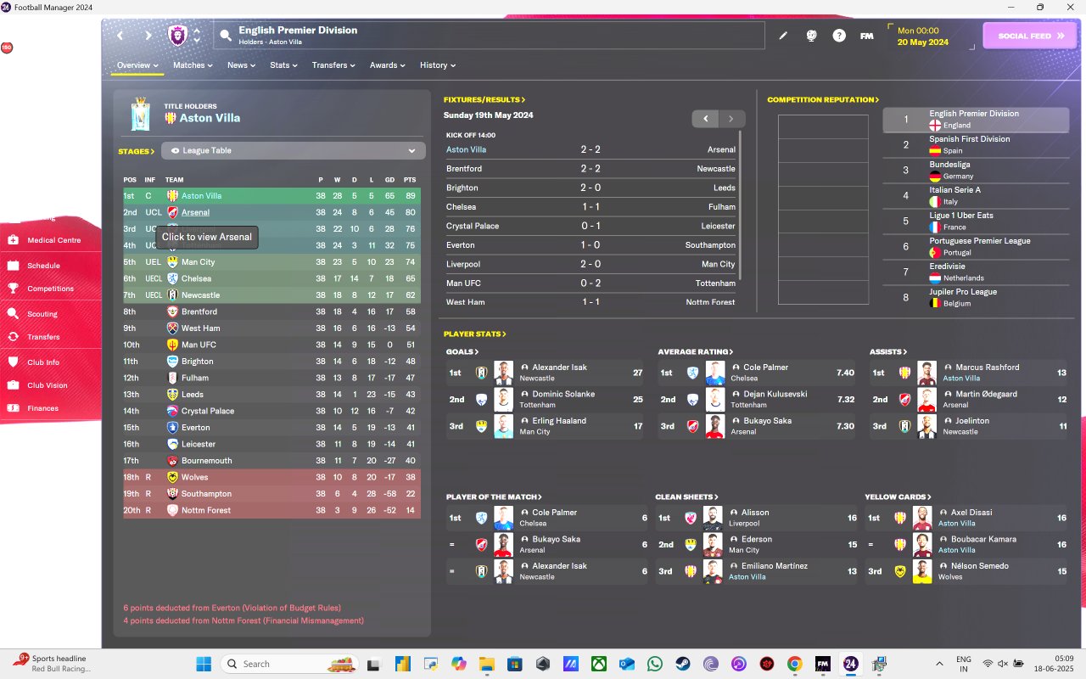The image size is (1086, 679).
Task: Expand the Transfers menu in top bar
Action: tap(333, 65)
